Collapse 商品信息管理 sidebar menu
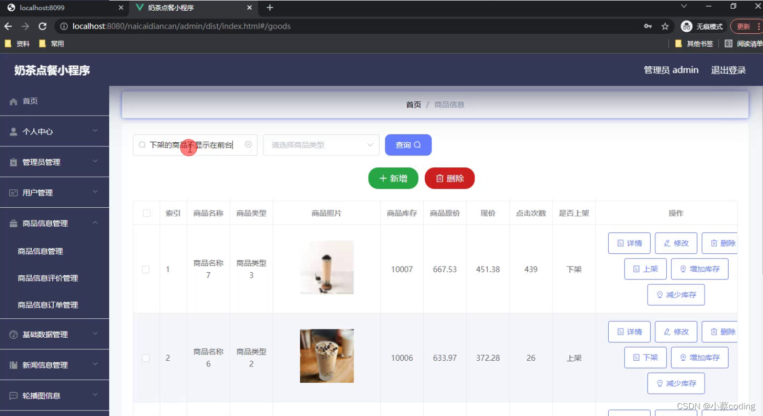The height and width of the screenshot is (416, 763). click(54, 224)
